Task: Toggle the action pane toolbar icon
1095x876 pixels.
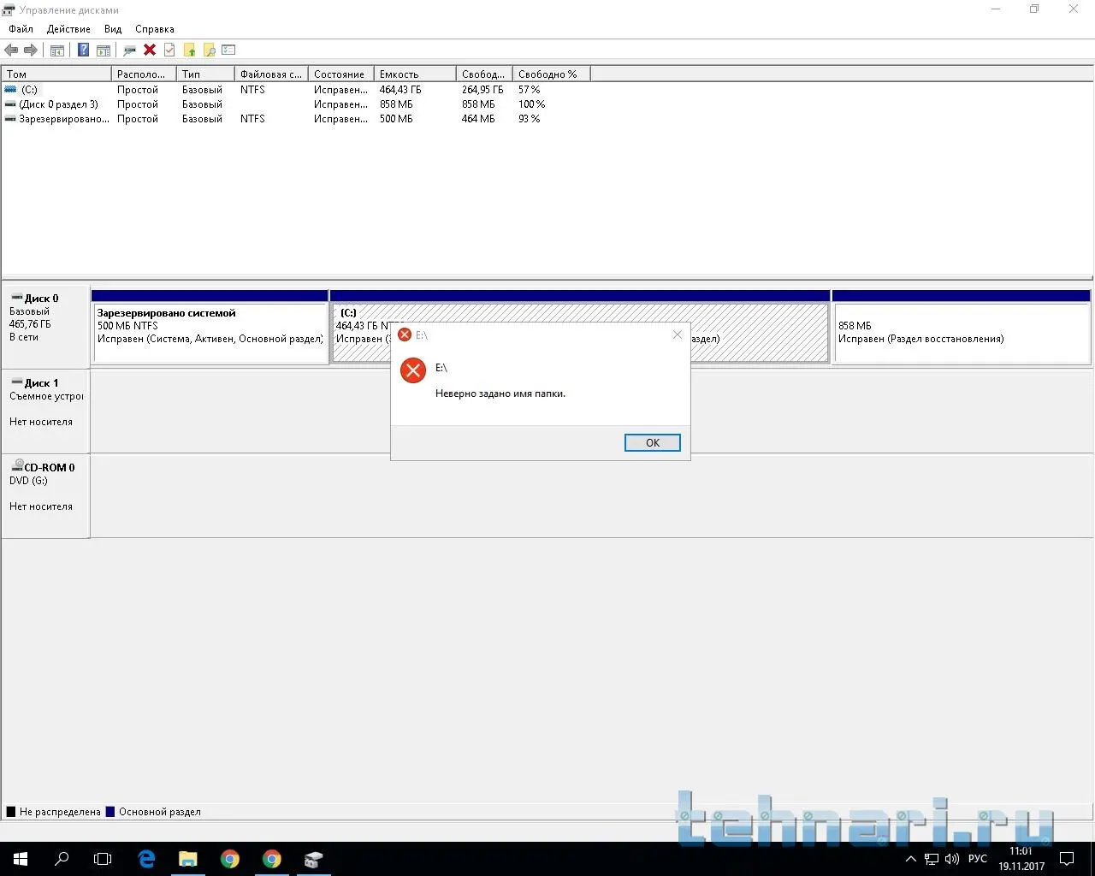Action: [104, 50]
